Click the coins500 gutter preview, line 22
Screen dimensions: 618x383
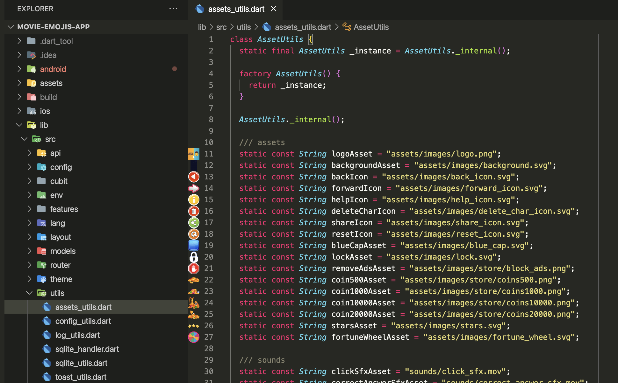(194, 280)
